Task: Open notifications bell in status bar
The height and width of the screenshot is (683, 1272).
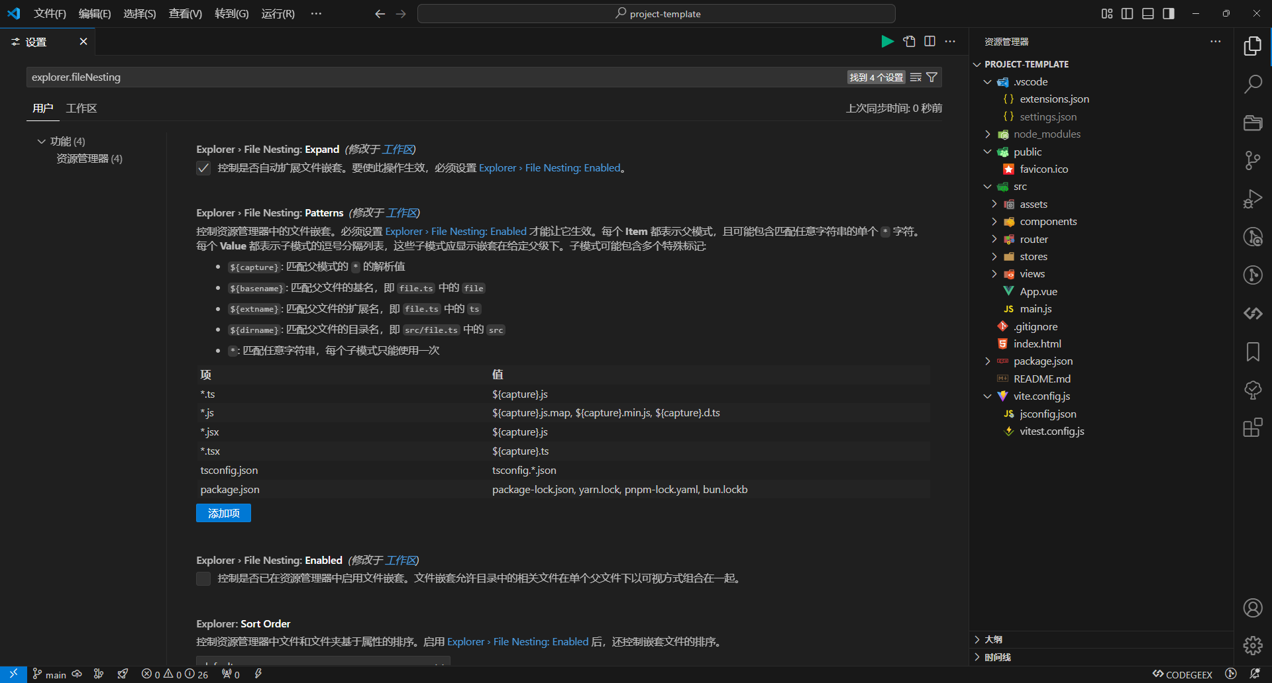Action: pos(1255,674)
